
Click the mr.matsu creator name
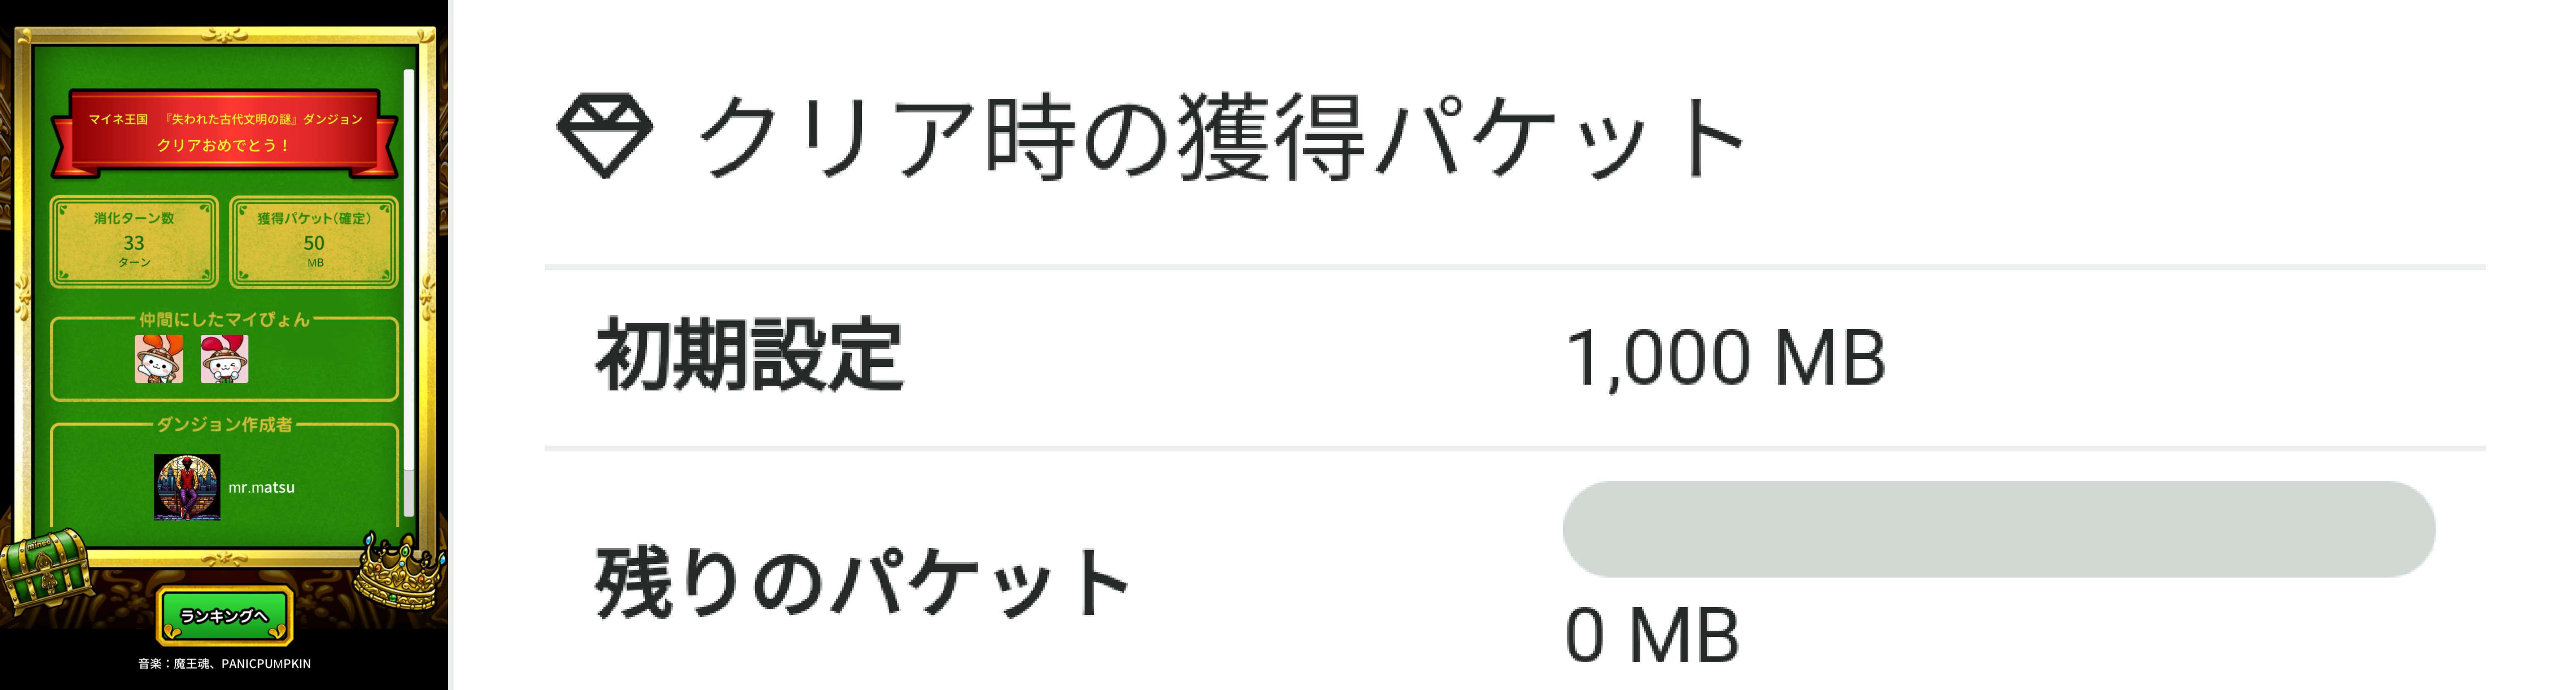pos(261,488)
